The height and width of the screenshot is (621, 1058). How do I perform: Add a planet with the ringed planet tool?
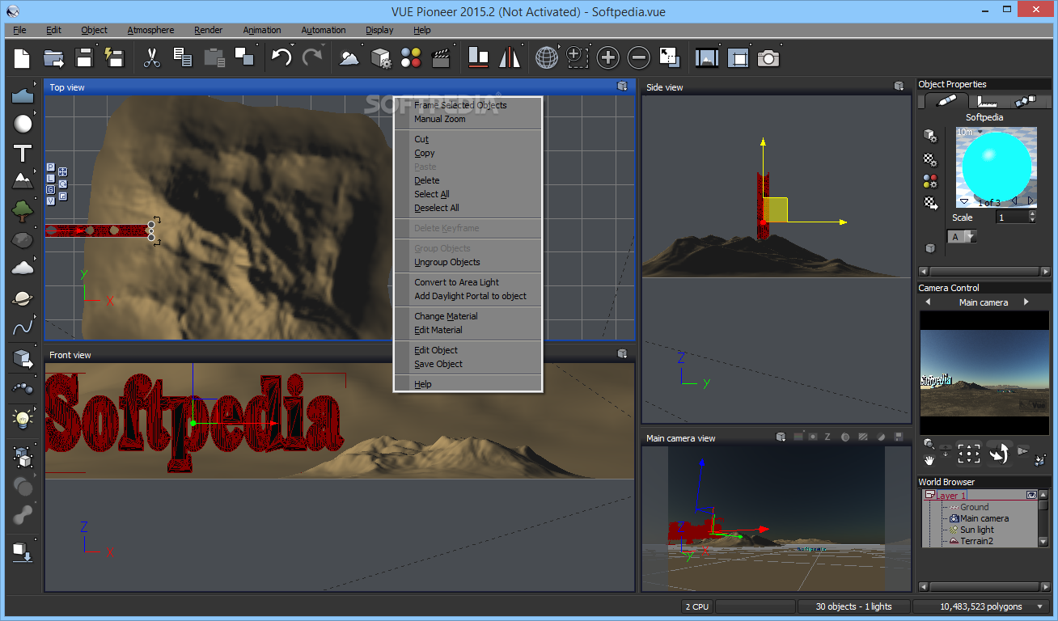(23, 298)
